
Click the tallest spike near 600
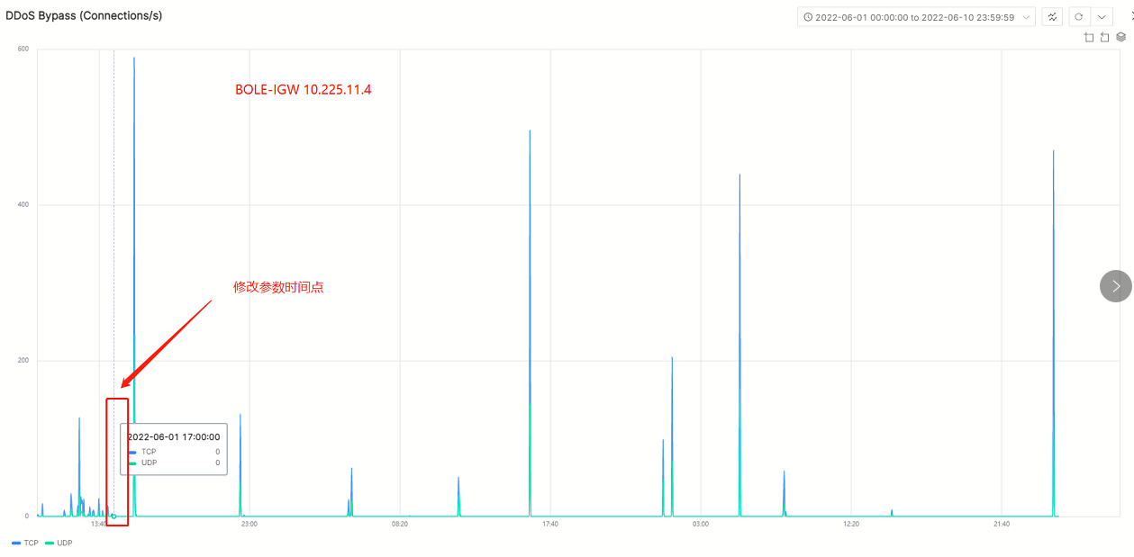click(134, 59)
